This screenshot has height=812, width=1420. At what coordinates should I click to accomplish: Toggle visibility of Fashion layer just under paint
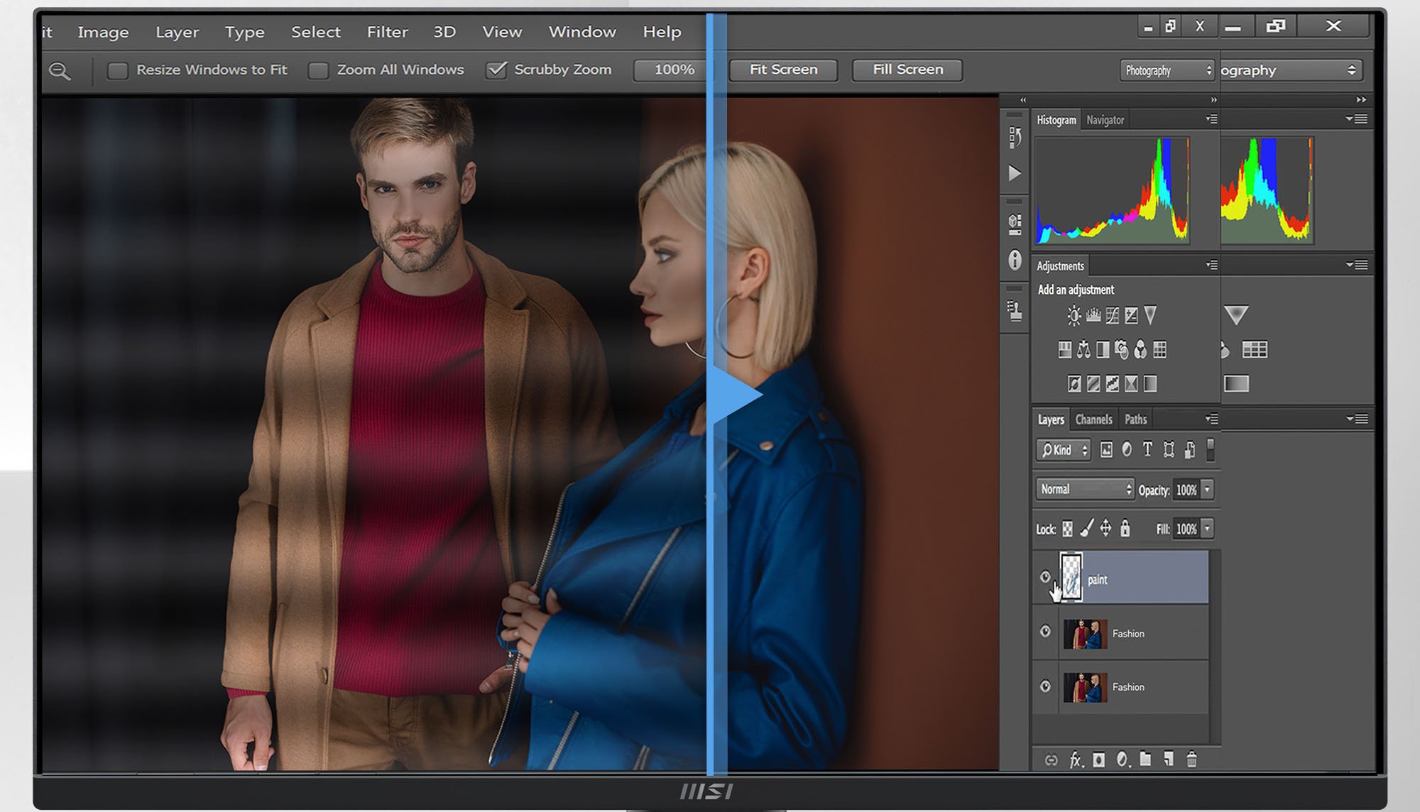[1045, 631]
